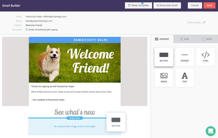The width and height of the screenshot is (218, 138).
Task: Click Send test email button
Action: 167,5
